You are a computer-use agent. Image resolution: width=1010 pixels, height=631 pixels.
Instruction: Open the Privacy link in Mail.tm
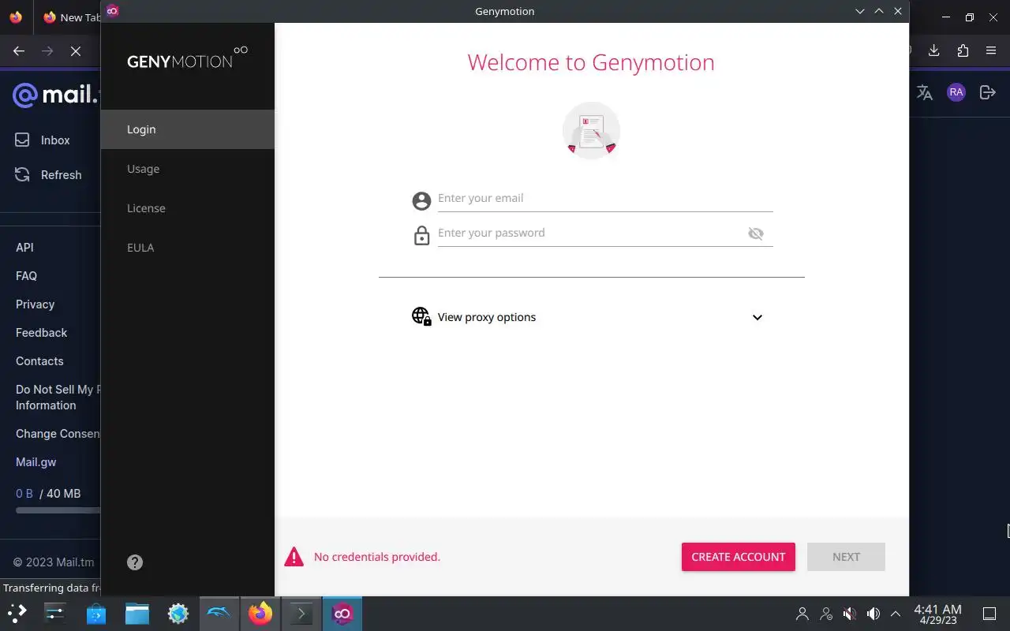tap(36, 304)
